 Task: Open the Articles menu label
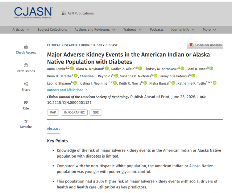tap(18, 30)
